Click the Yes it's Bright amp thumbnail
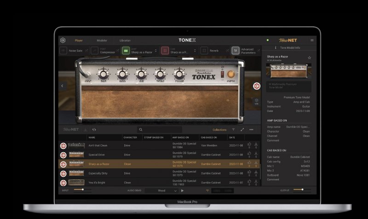This screenshot has width=368, height=219. click(x=76, y=182)
